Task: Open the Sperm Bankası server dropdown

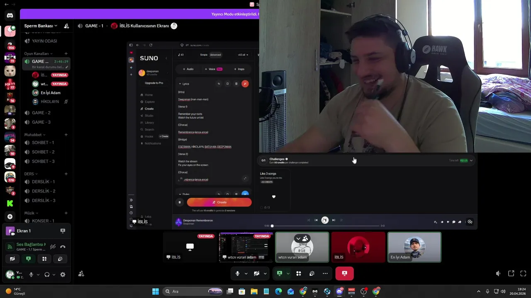Action: pyautogui.click(x=41, y=26)
